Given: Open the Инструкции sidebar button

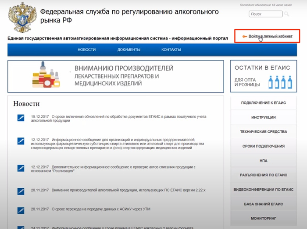Looking at the screenshot, I should pyautogui.click(x=264, y=117).
